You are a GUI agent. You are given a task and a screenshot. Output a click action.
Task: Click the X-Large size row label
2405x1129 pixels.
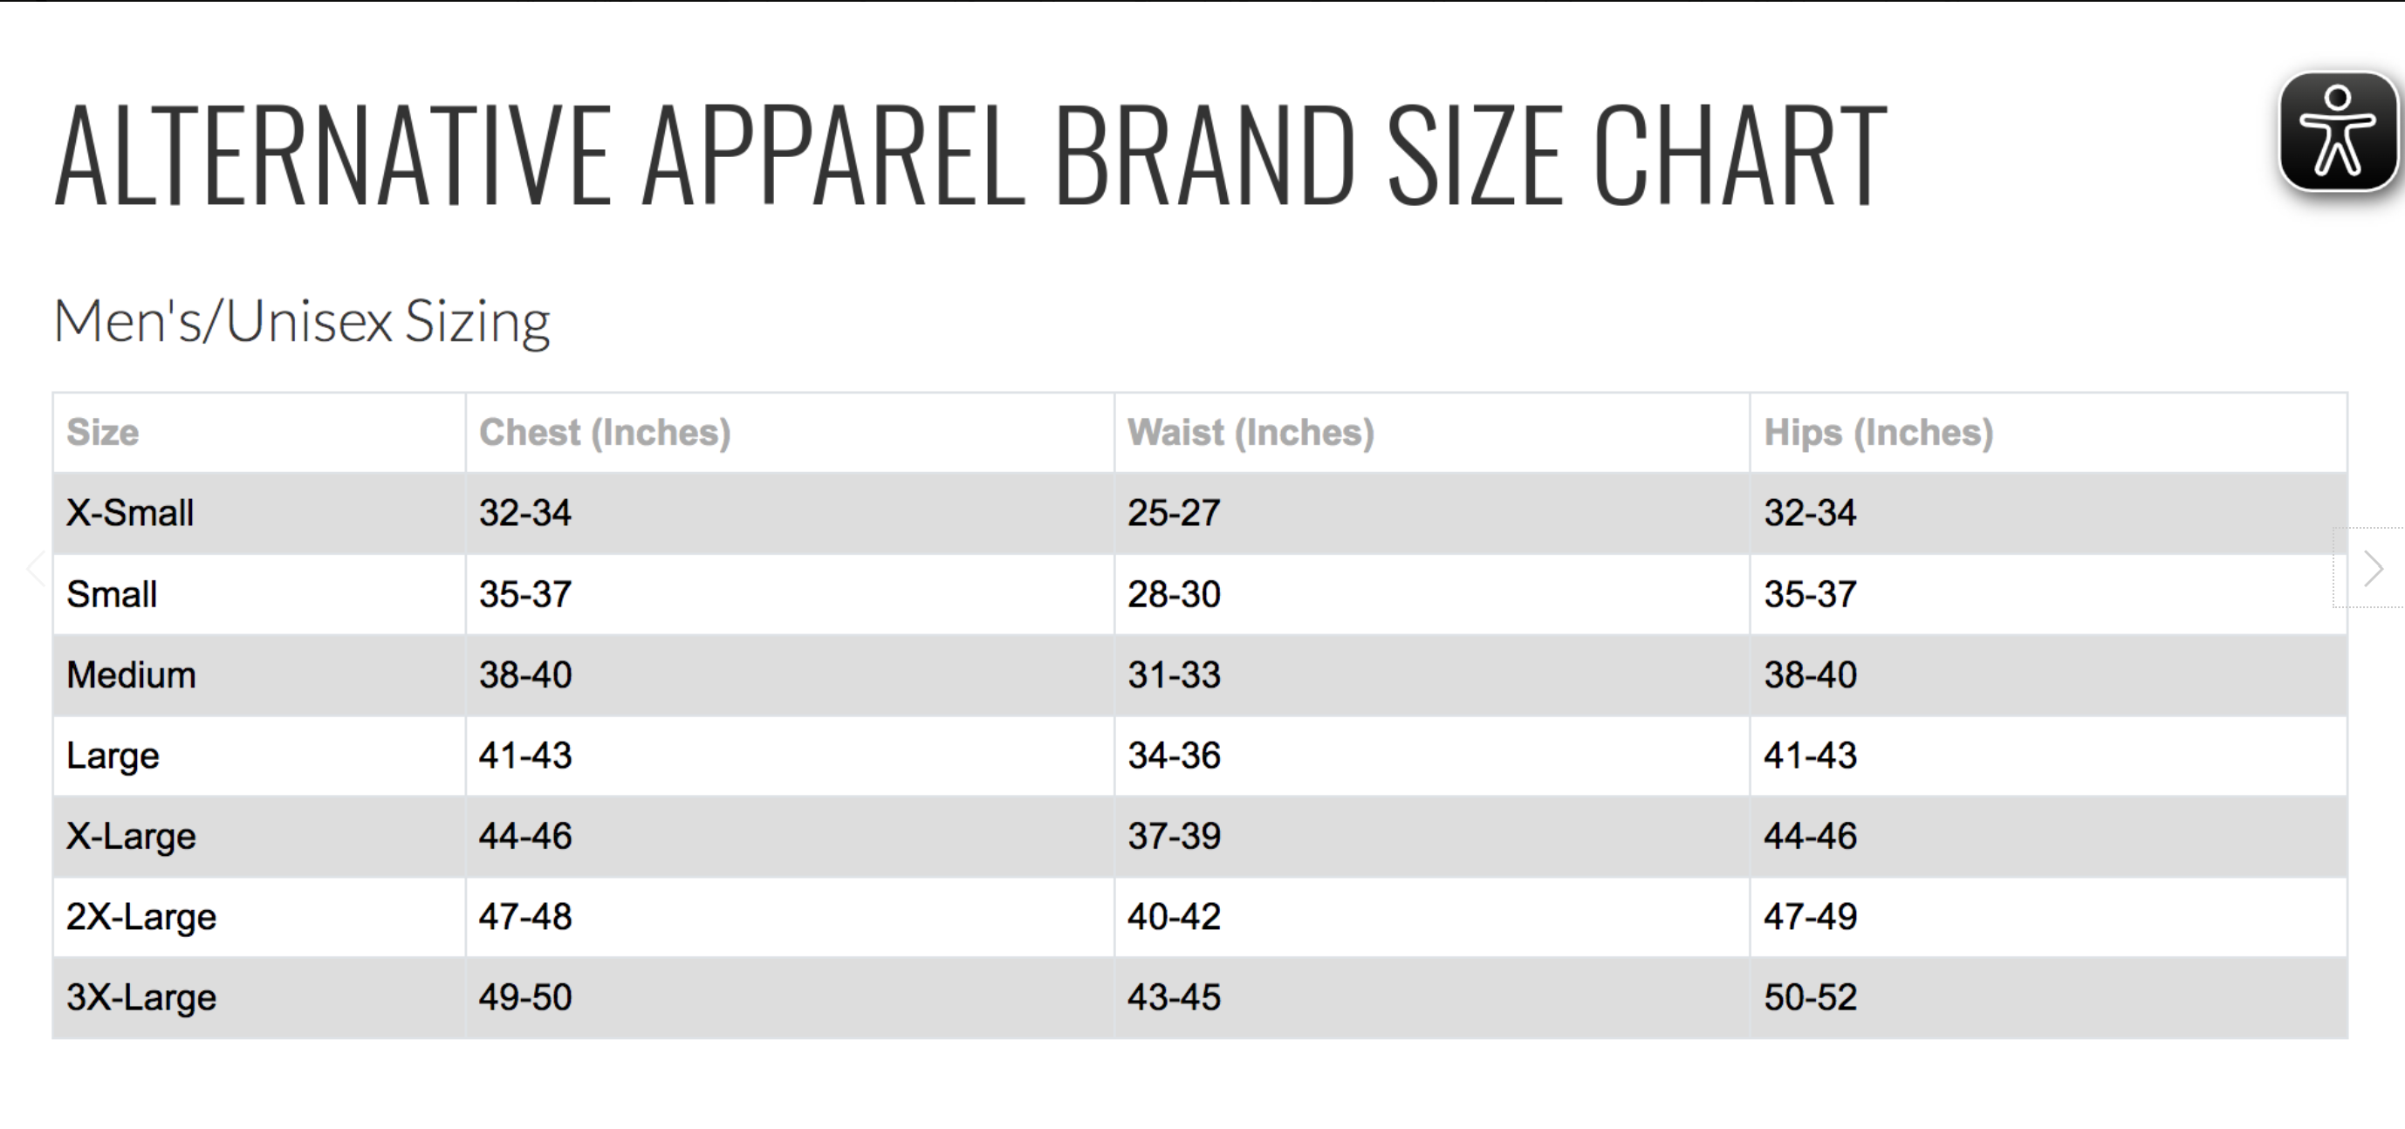coord(131,836)
